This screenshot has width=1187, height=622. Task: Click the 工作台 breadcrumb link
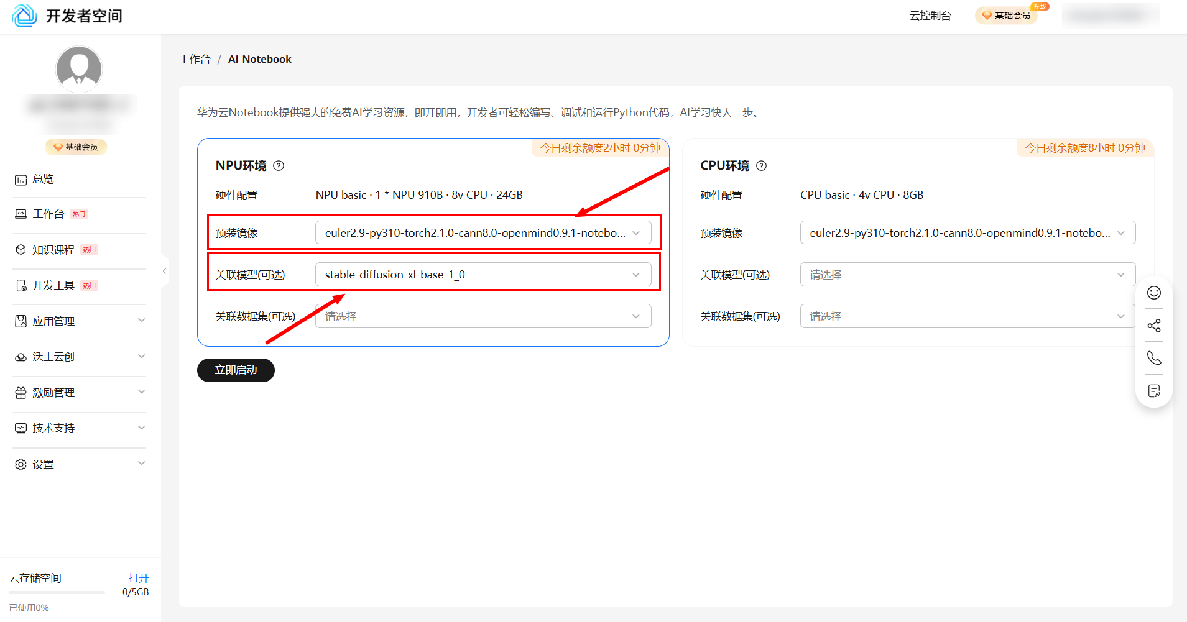click(195, 59)
